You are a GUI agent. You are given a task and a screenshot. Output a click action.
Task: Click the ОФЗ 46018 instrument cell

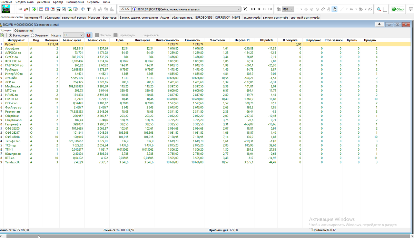click(x=16, y=137)
